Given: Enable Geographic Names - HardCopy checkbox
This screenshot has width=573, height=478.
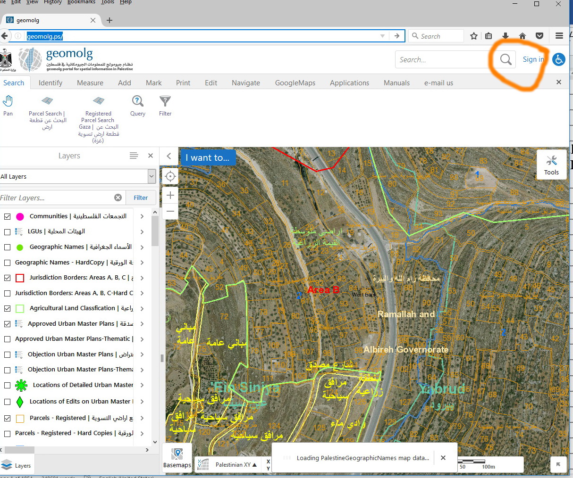Looking at the screenshot, I should (7, 263).
